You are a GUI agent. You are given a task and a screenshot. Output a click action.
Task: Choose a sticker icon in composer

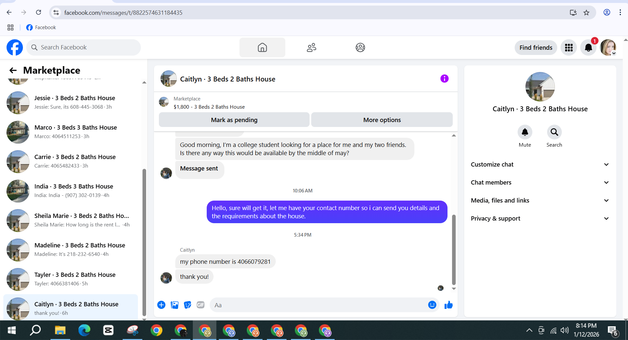(x=187, y=305)
